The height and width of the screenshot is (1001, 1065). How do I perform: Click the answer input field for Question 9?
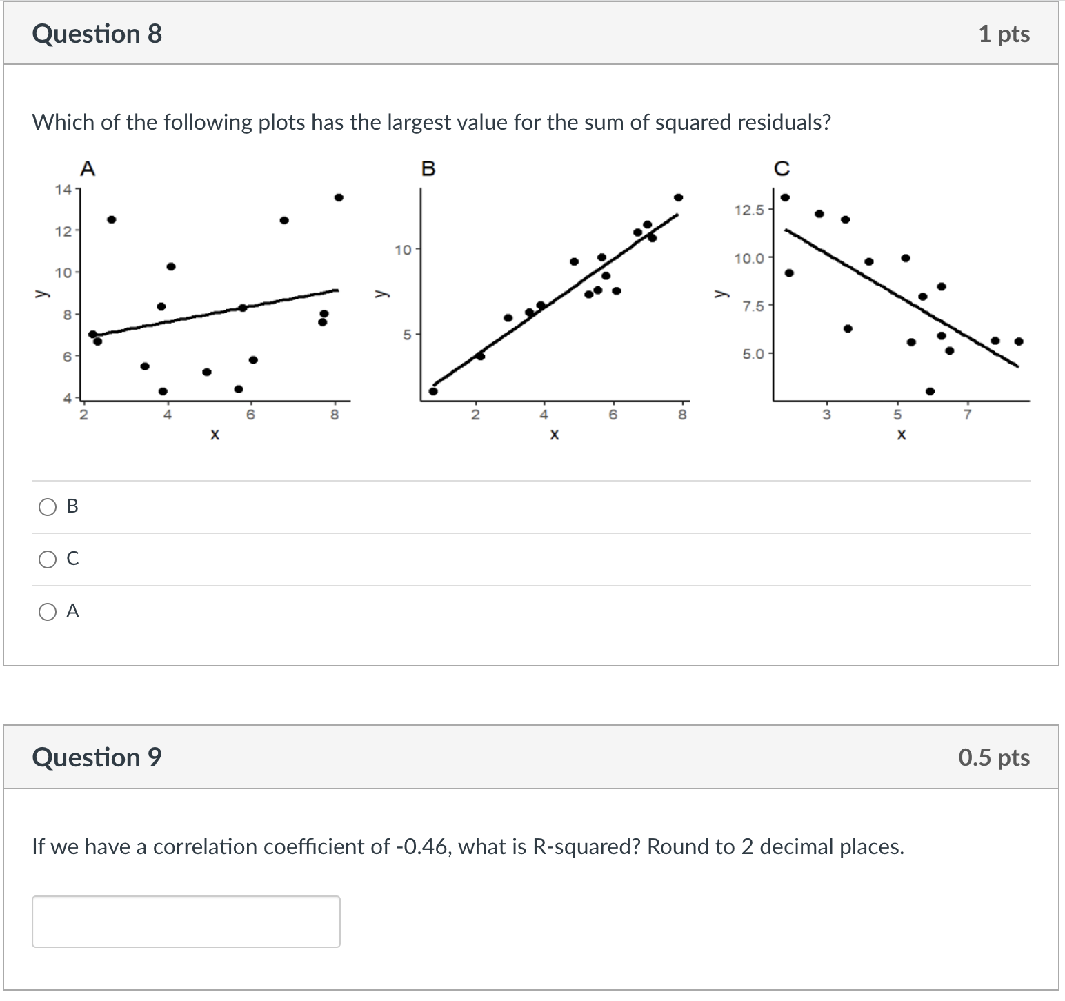click(186, 922)
